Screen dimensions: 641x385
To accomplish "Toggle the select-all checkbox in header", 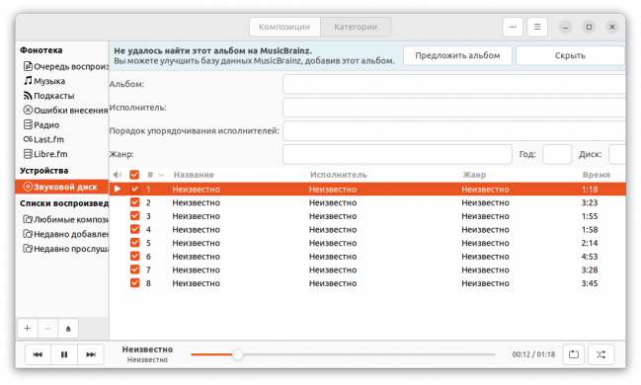I will click(x=134, y=175).
